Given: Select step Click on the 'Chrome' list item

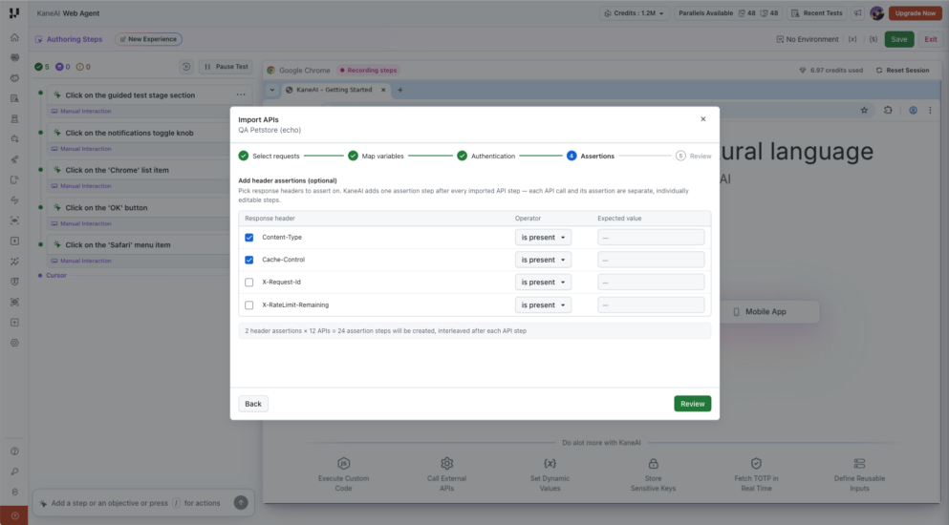Looking at the screenshot, I should [x=117, y=170].
